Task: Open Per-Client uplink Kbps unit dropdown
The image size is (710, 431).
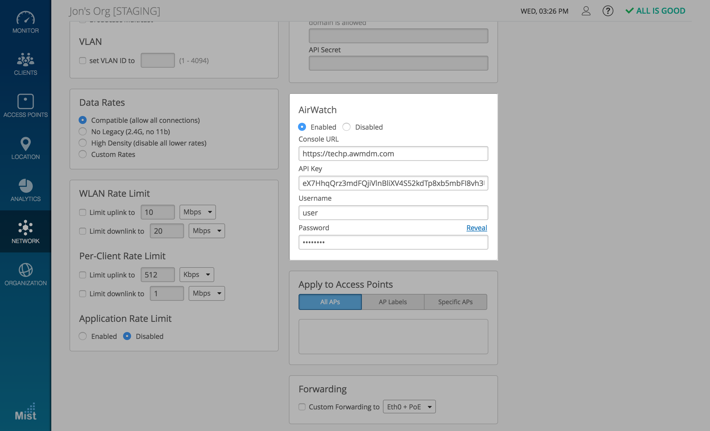Action: coord(197,275)
